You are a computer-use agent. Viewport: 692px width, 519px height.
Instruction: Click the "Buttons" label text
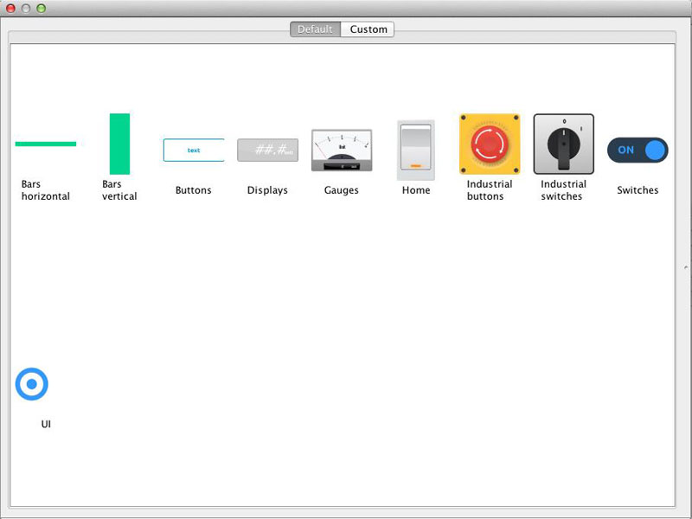coord(193,190)
